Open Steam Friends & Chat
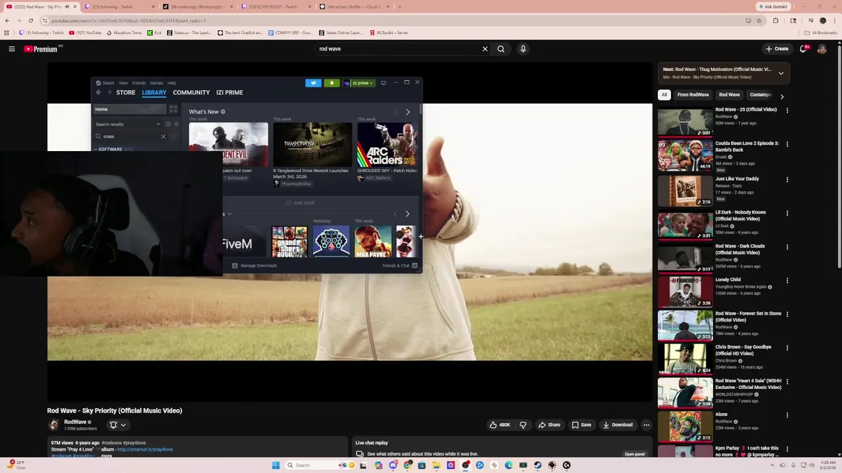The image size is (842, 473). pos(399,265)
